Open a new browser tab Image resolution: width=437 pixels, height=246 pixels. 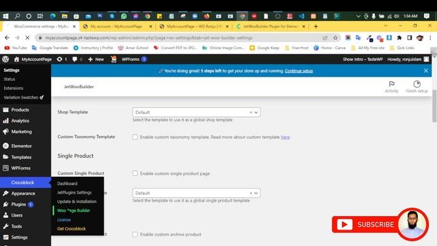(x=315, y=26)
